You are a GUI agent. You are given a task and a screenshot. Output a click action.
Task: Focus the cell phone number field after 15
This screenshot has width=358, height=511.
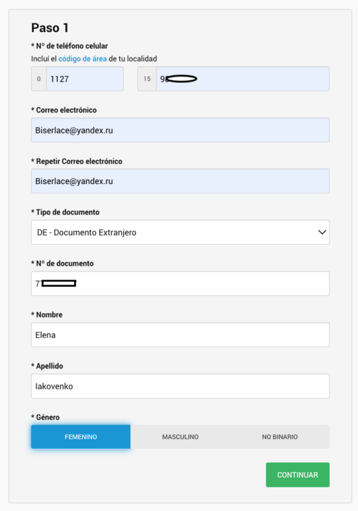tap(242, 79)
